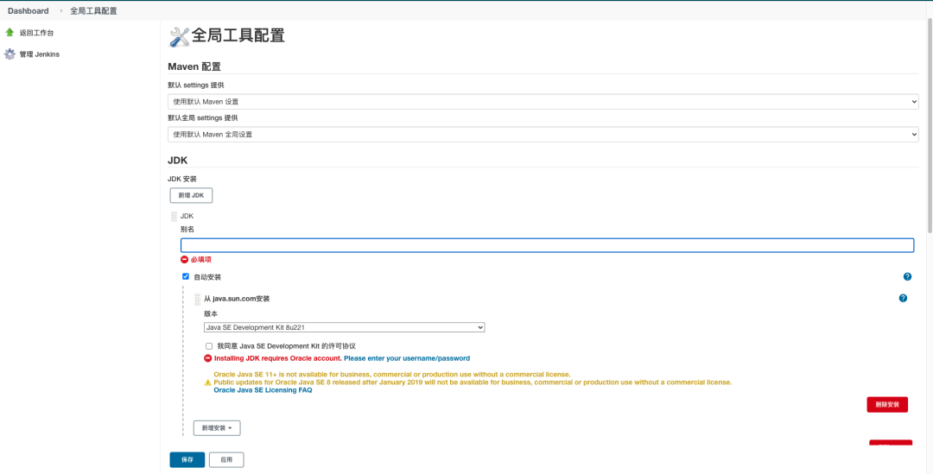Image resolution: width=933 pixels, height=474 pixels.
Task: Click the Dashboard breadcrumb
Action: 28,10
